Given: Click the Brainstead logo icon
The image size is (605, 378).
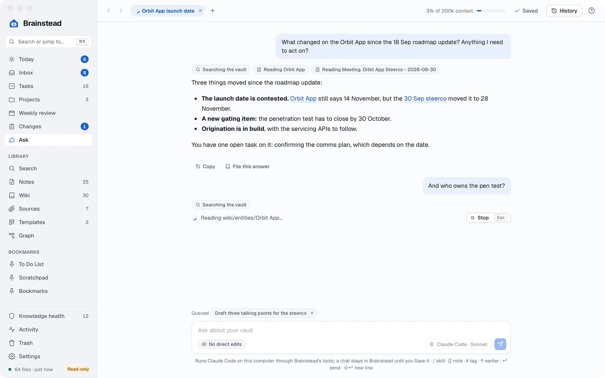Looking at the screenshot, I should pyautogui.click(x=14, y=23).
